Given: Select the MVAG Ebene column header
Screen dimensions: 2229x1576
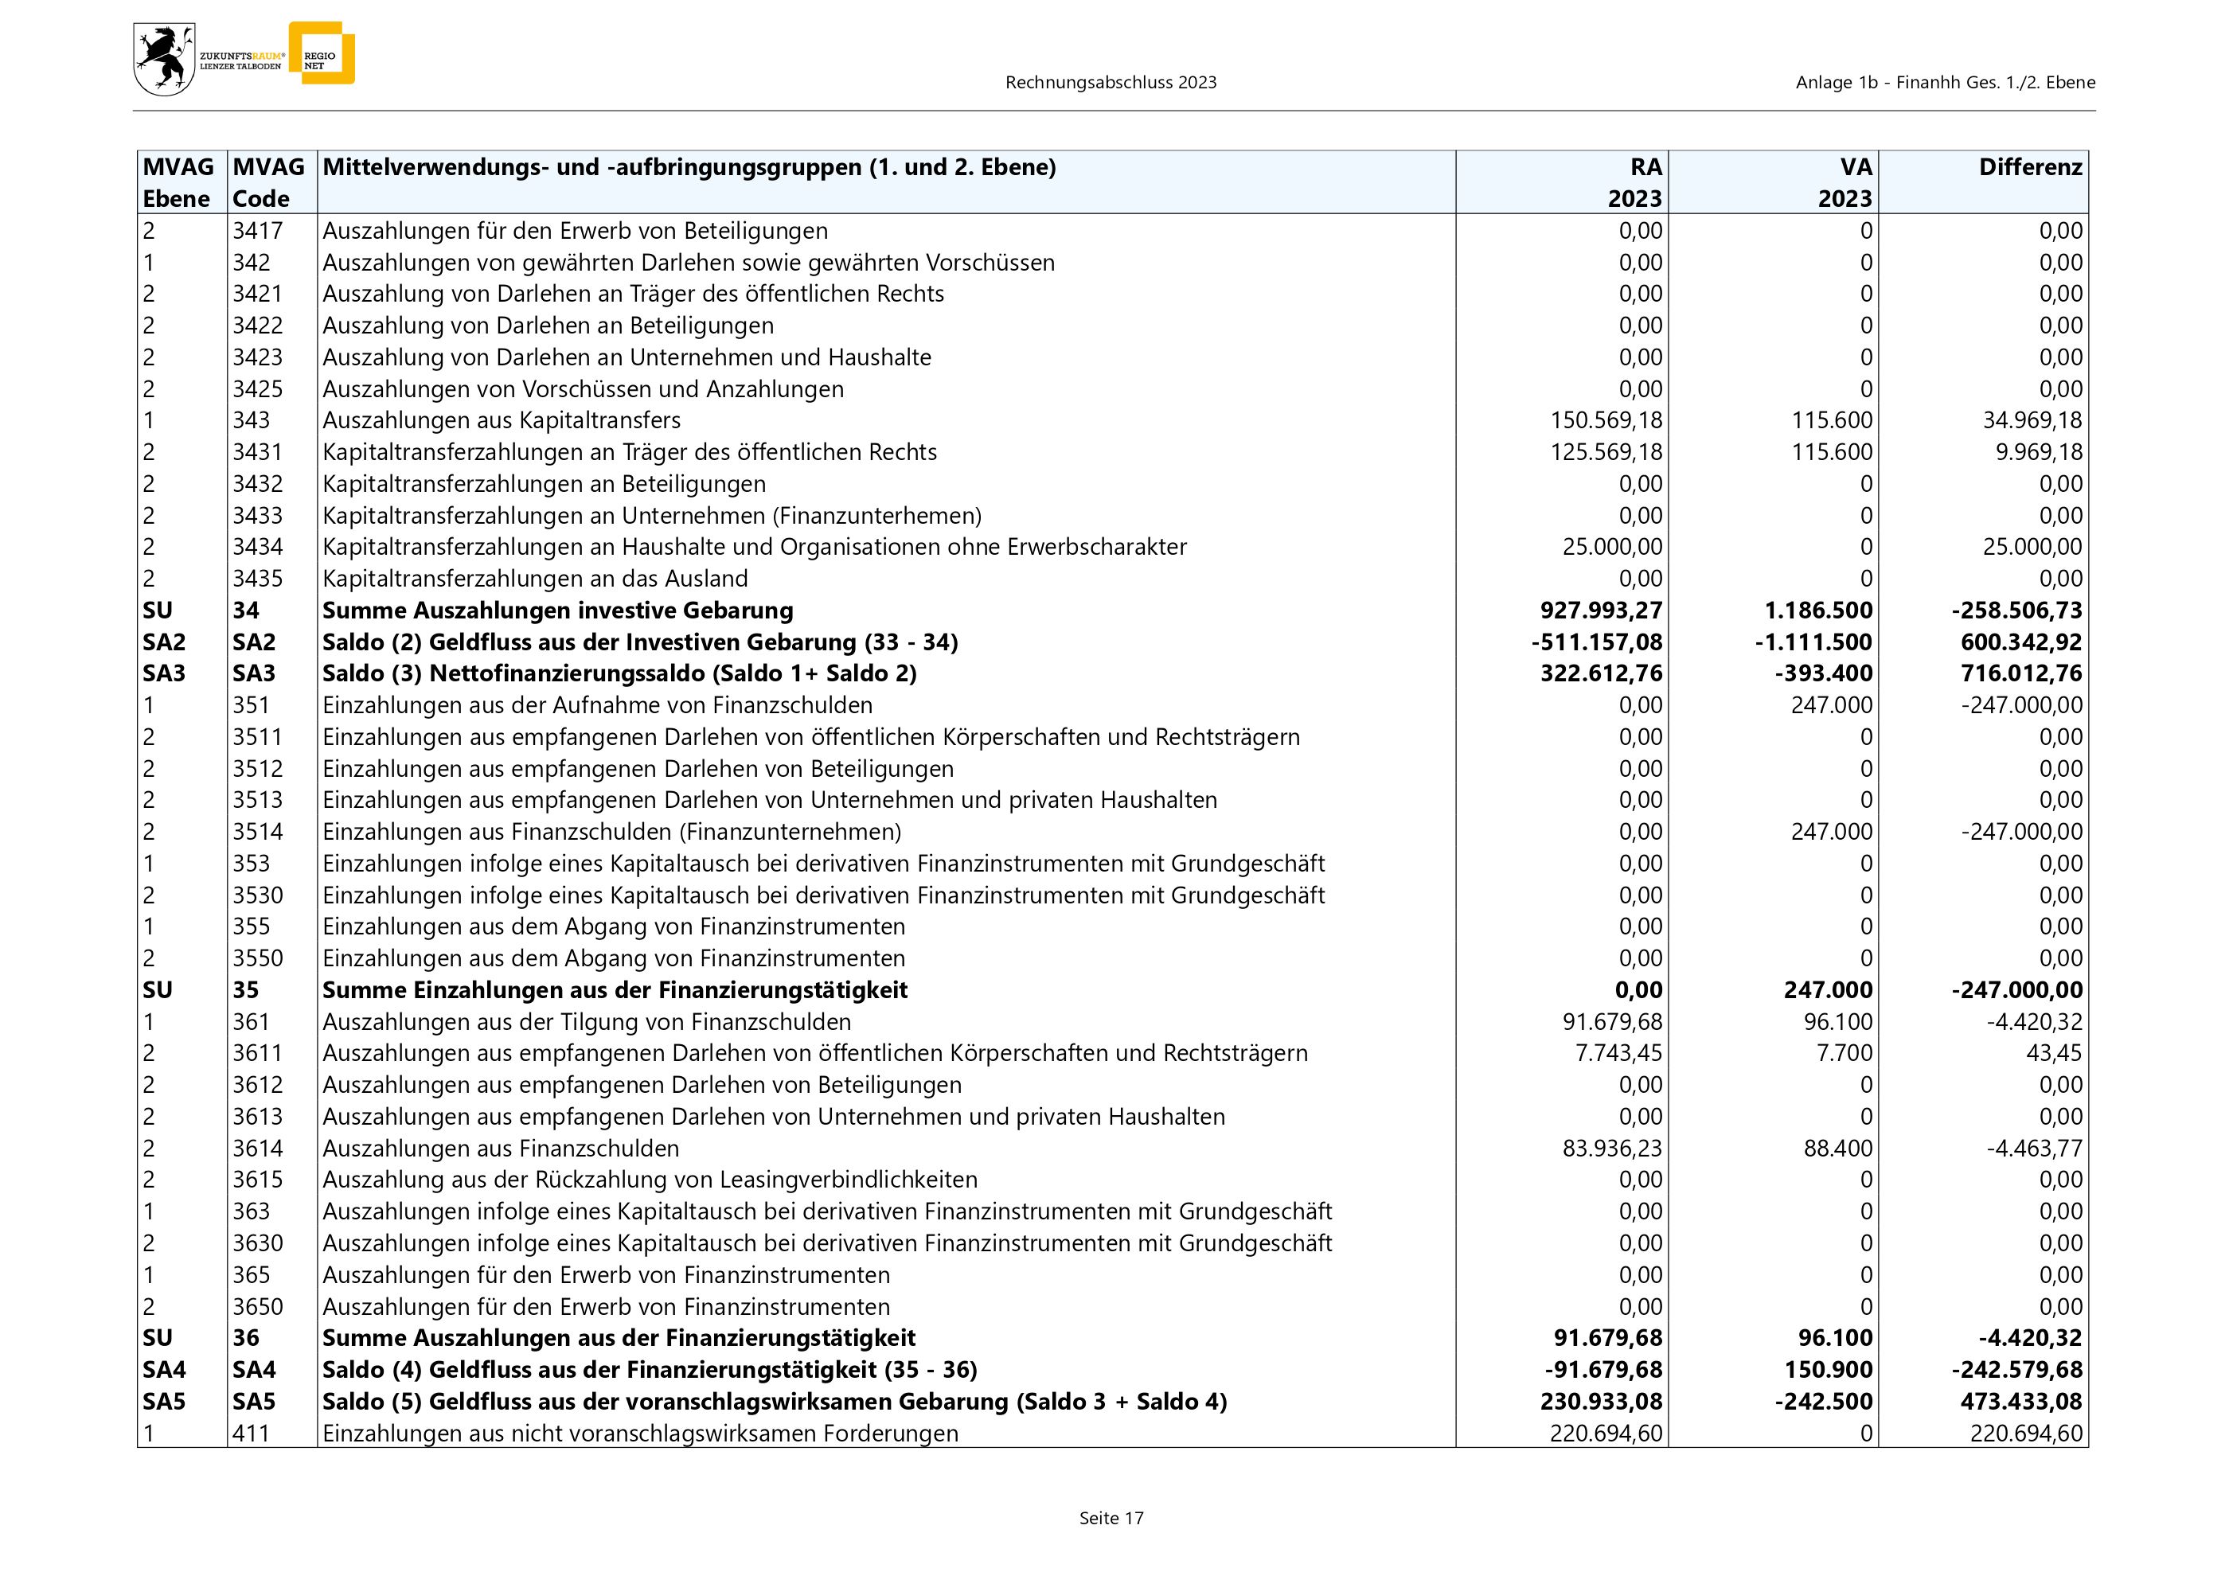Looking at the screenshot, I should [x=180, y=182].
